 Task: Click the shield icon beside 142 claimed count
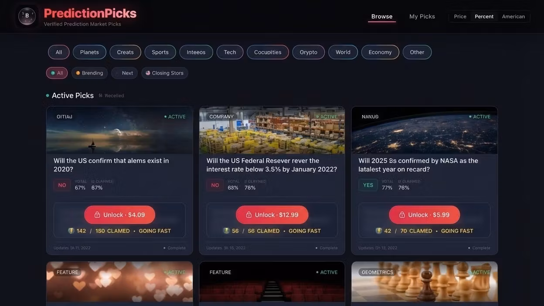point(71,231)
